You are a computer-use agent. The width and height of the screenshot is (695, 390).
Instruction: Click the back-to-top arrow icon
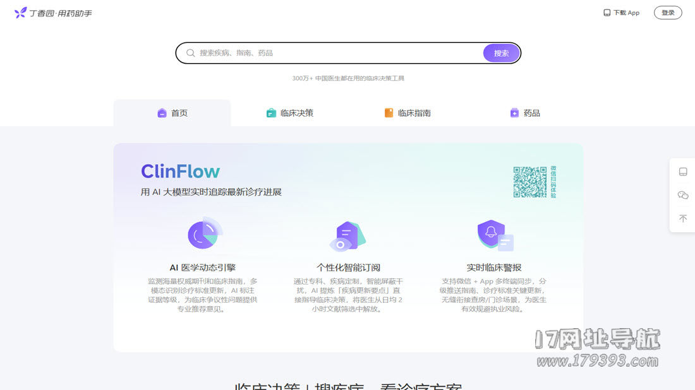point(682,218)
